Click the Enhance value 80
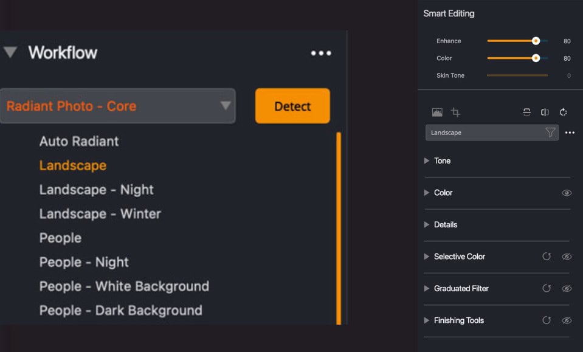Image resolution: width=583 pixels, height=352 pixels. 567,41
